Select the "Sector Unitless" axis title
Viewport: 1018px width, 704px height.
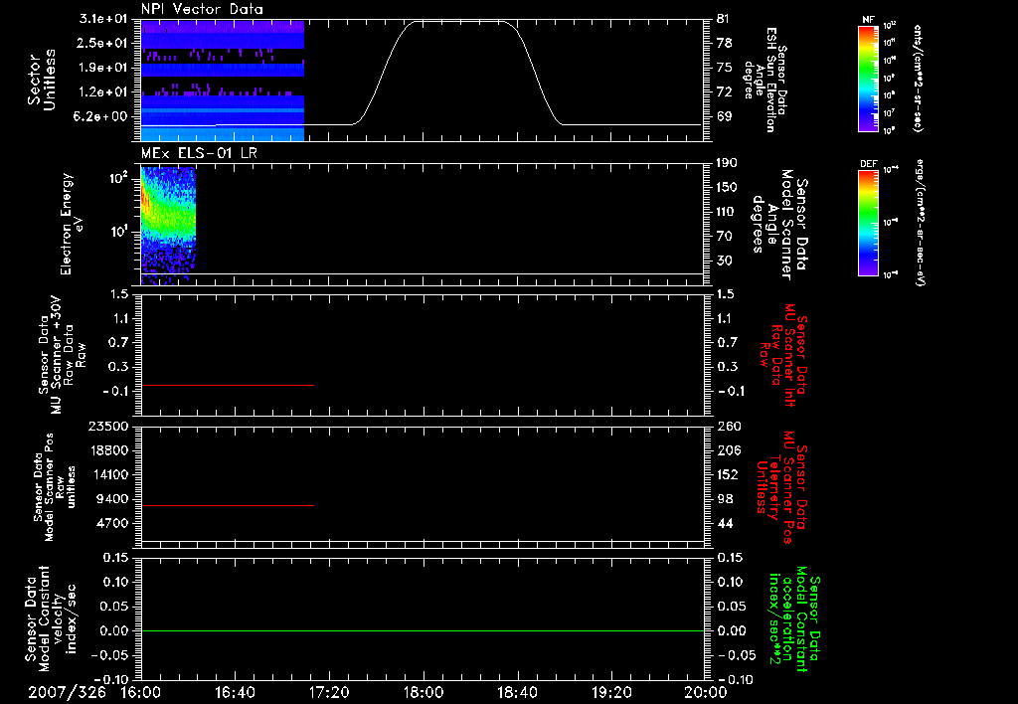point(42,80)
